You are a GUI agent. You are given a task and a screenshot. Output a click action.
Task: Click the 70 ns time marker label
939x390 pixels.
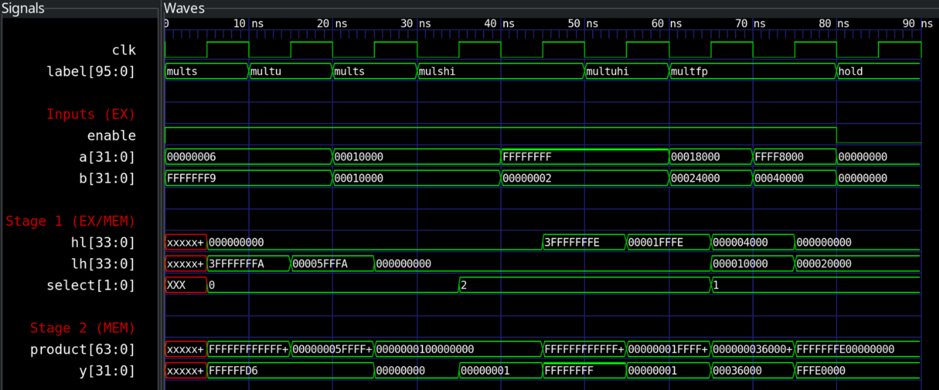752,23
